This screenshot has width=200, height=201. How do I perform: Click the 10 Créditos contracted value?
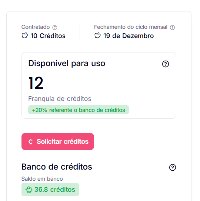coord(48,36)
